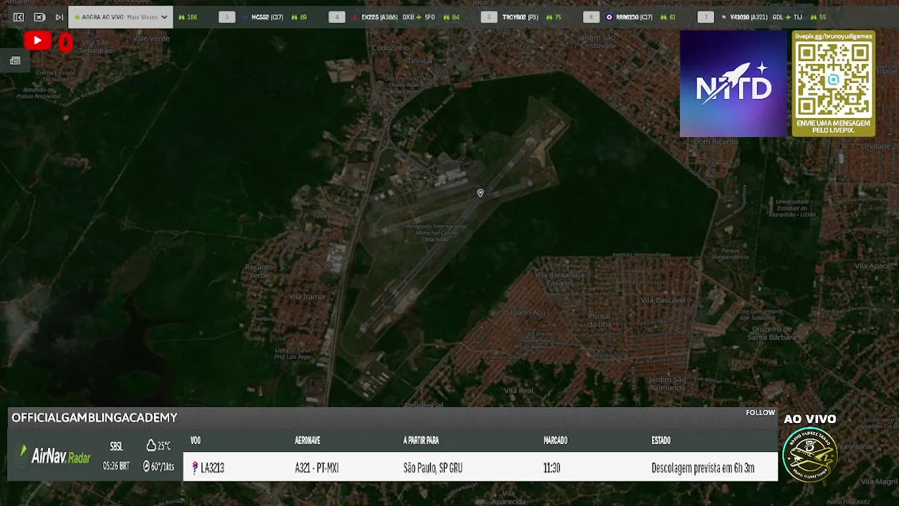
Task: Jump to the first stream with the skip-back icon
Action: [18, 17]
